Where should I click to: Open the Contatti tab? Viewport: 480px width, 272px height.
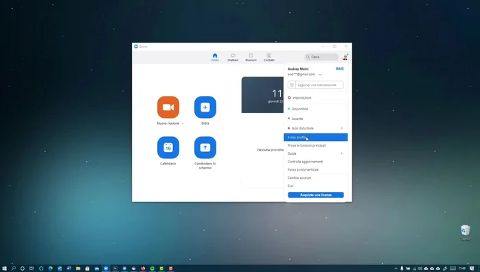pyautogui.click(x=268, y=57)
